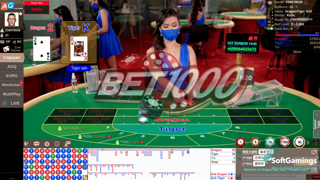This screenshot has width=320, height=180.
Task: Click the chip settings gear icon
Action: [316, 143]
